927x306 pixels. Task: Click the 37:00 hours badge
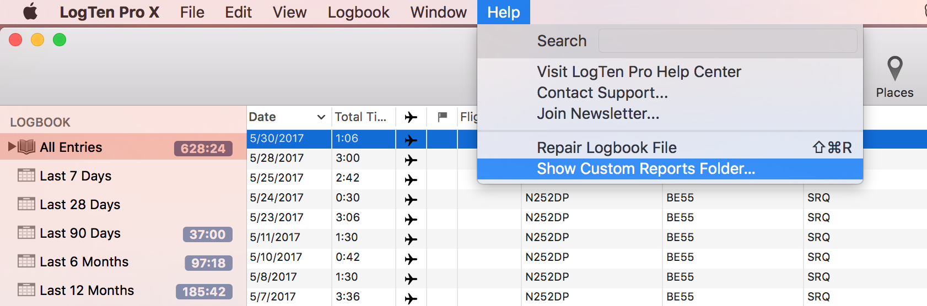[x=208, y=234]
